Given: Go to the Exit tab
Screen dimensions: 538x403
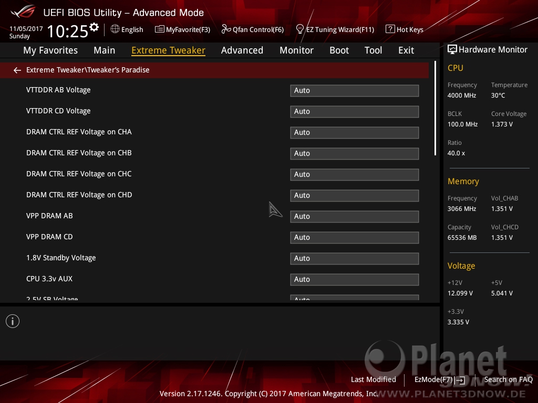Looking at the screenshot, I should pos(406,50).
